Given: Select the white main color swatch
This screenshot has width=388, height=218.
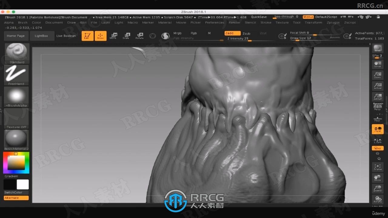Looking at the screenshot, I should pos(23,184).
